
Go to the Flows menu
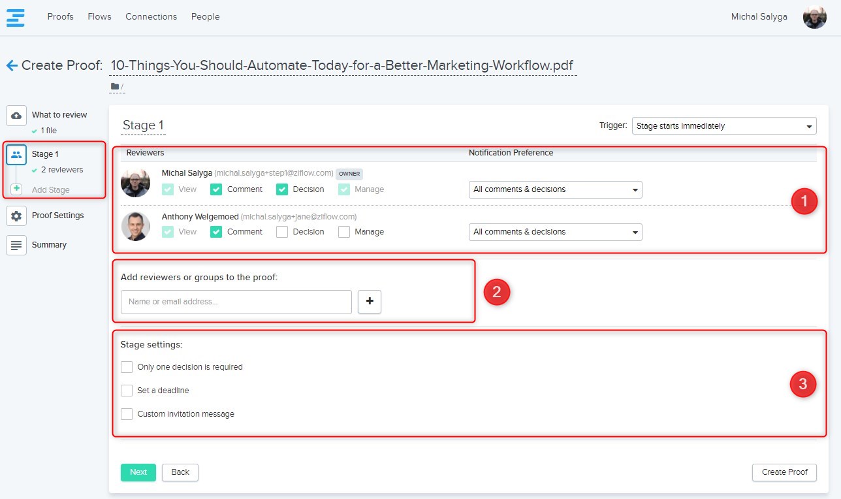tap(99, 17)
